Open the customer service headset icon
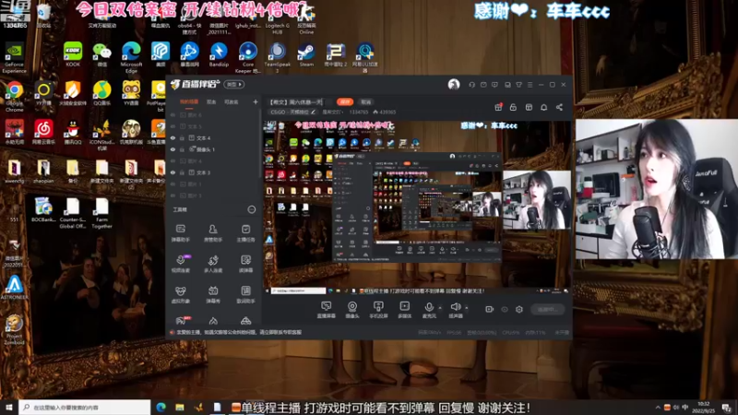Viewport: 738px width, 415px height. [471, 85]
